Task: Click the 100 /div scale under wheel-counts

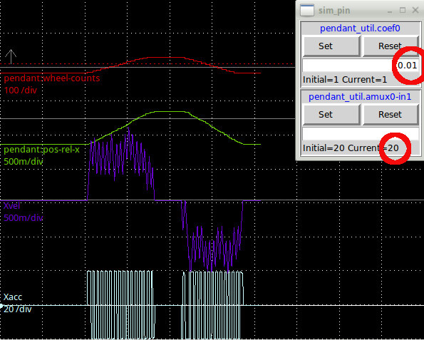Action: pyautogui.click(x=21, y=90)
